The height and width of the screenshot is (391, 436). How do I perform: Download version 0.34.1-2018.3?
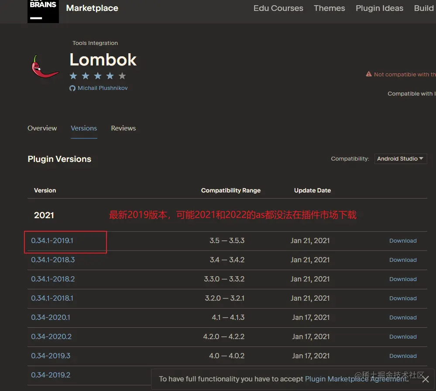coord(403,260)
